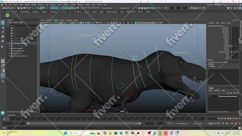Select TyrannosaurusRex_ctrlLayer in layer editor
242x136 pixels.
click(228, 97)
